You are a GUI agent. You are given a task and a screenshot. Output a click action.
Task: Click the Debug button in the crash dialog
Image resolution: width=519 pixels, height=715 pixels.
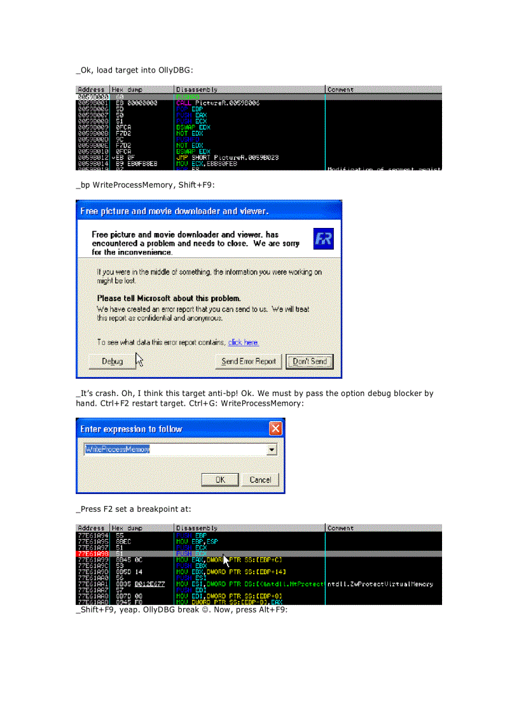(112, 361)
